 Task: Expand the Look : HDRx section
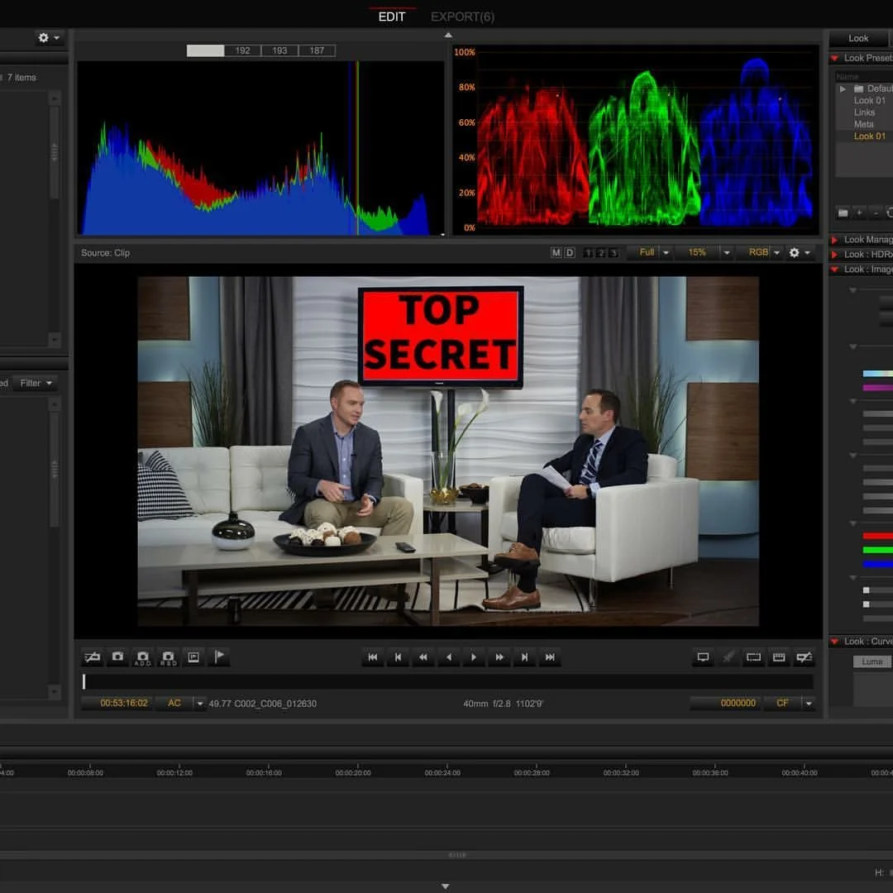point(834,255)
